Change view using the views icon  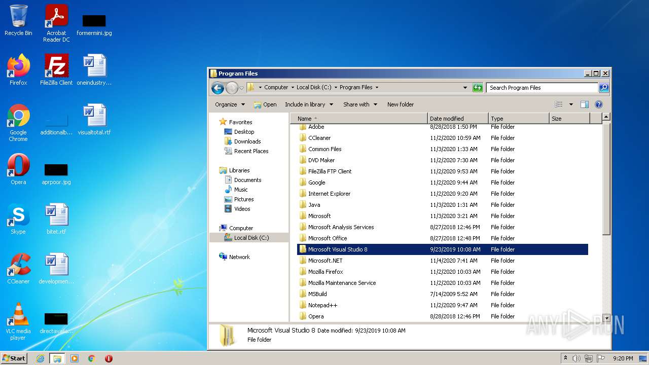558,104
